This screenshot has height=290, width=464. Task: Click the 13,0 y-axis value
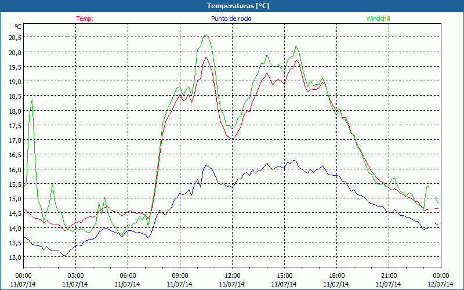tap(14, 258)
